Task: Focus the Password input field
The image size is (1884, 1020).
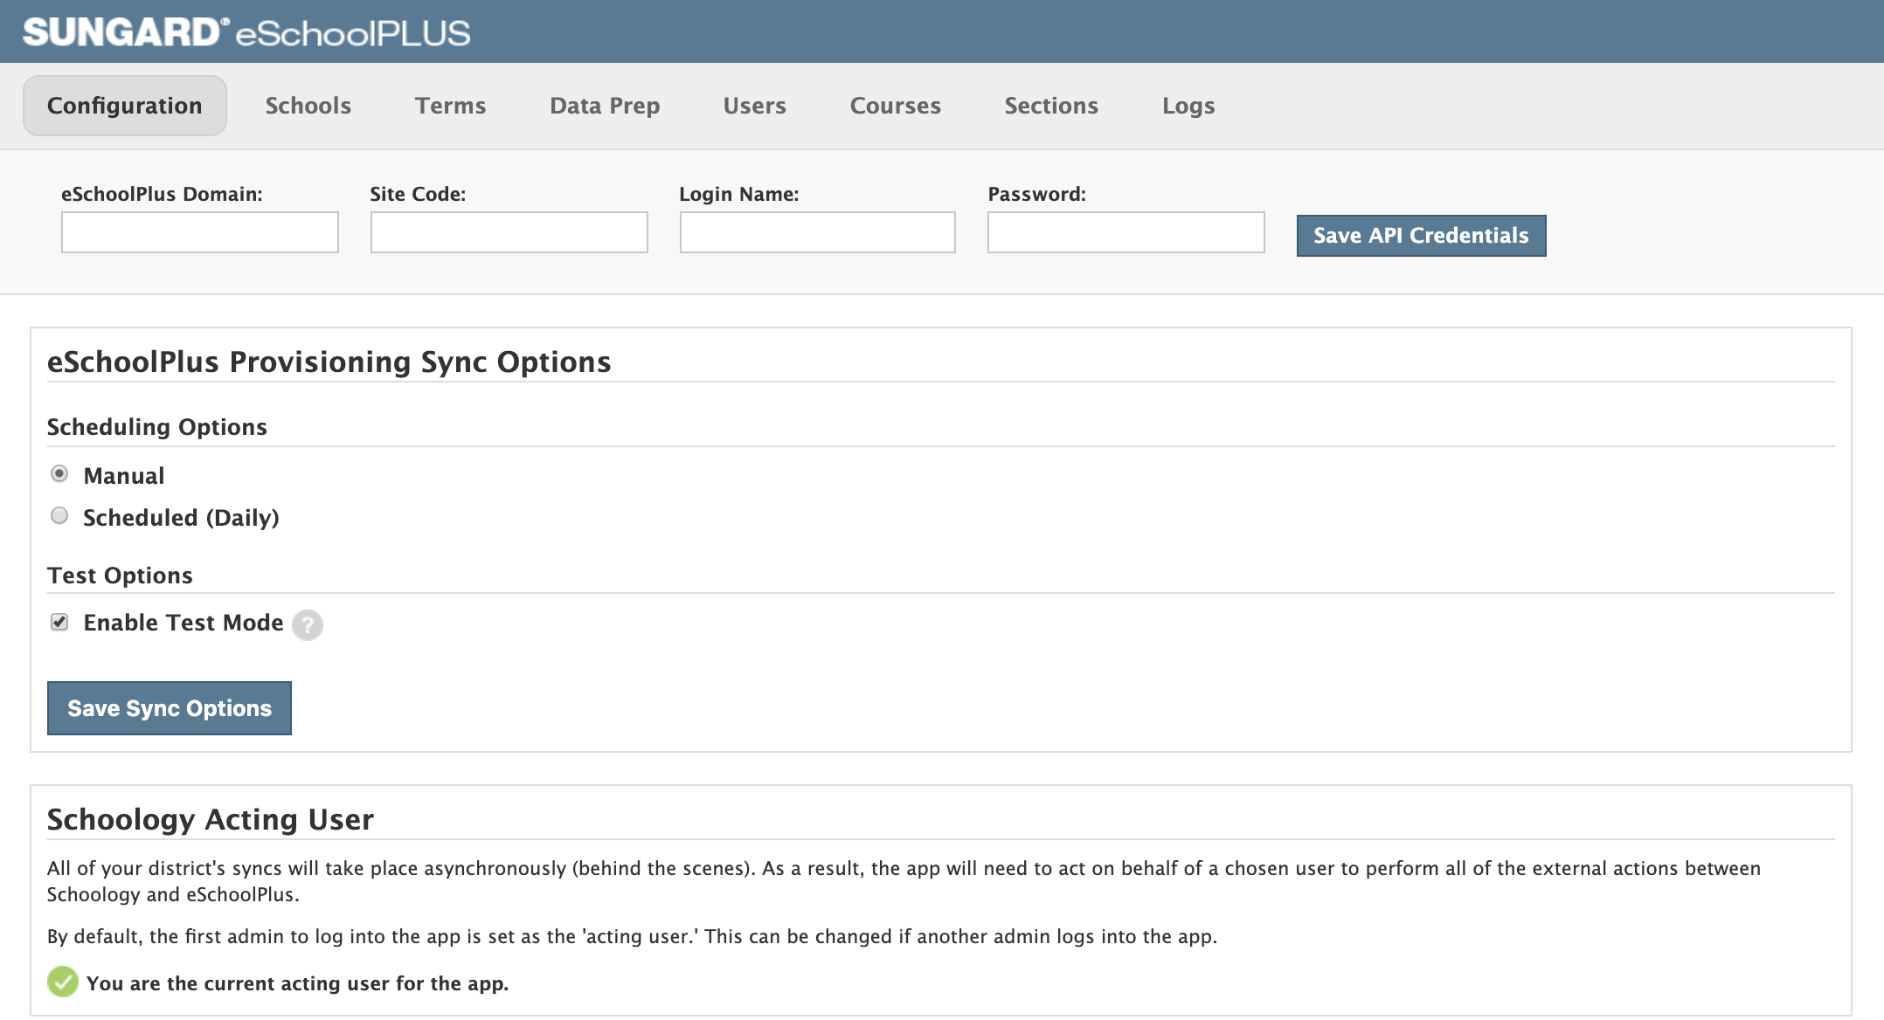Action: point(1126,232)
